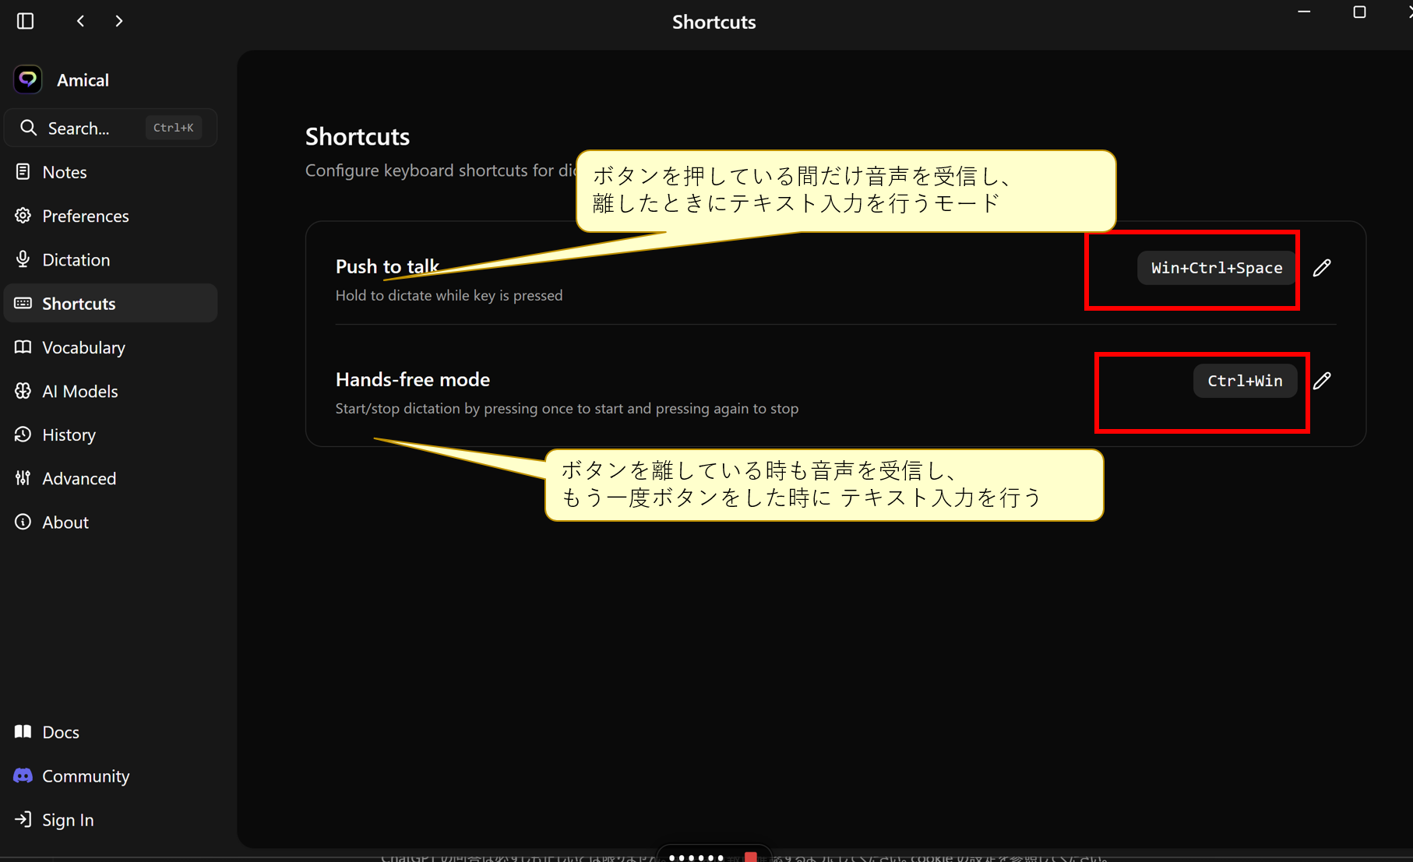Open Preferences in the sidebar
This screenshot has height=862, width=1413.
point(85,216)
